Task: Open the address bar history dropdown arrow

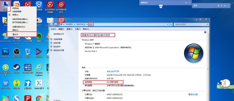Action: [x=168, y=24]
